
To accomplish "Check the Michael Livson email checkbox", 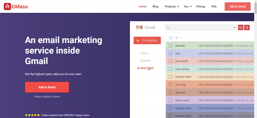I will click(170, 116).
